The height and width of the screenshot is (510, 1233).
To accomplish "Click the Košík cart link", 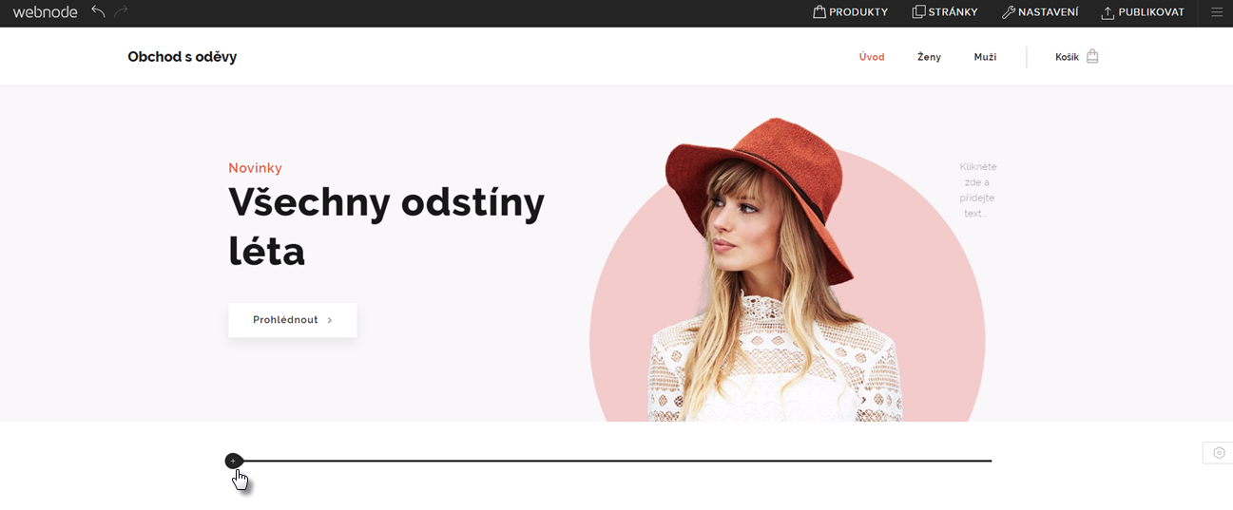I will (1067, 57).
